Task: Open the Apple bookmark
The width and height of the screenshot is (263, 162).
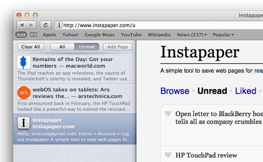Action: pos(49,35)
